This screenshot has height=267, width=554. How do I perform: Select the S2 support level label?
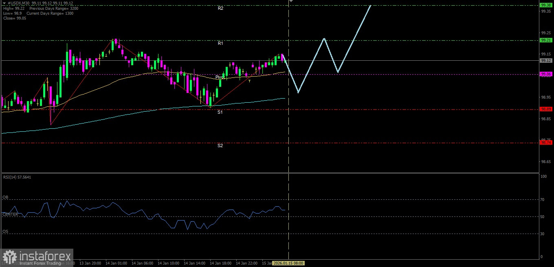click(220, 146)
